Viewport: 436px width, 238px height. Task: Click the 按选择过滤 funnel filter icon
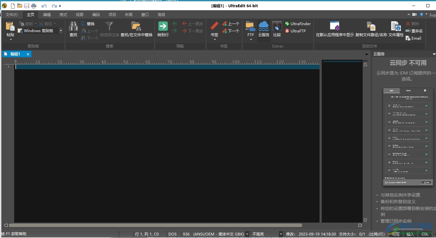pos(110,26)
